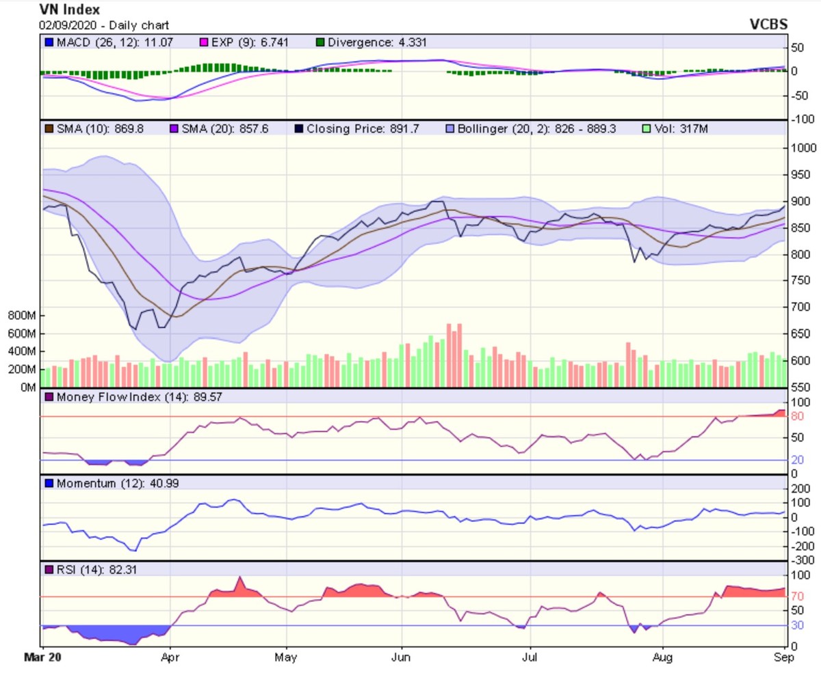Click the blue MACD legend swatch
The image size is (821, 673).
[x=49, y=42]
